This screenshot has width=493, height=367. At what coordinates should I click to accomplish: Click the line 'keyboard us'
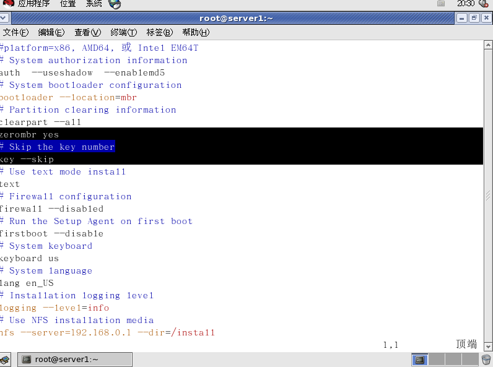(x=29, y=259)
